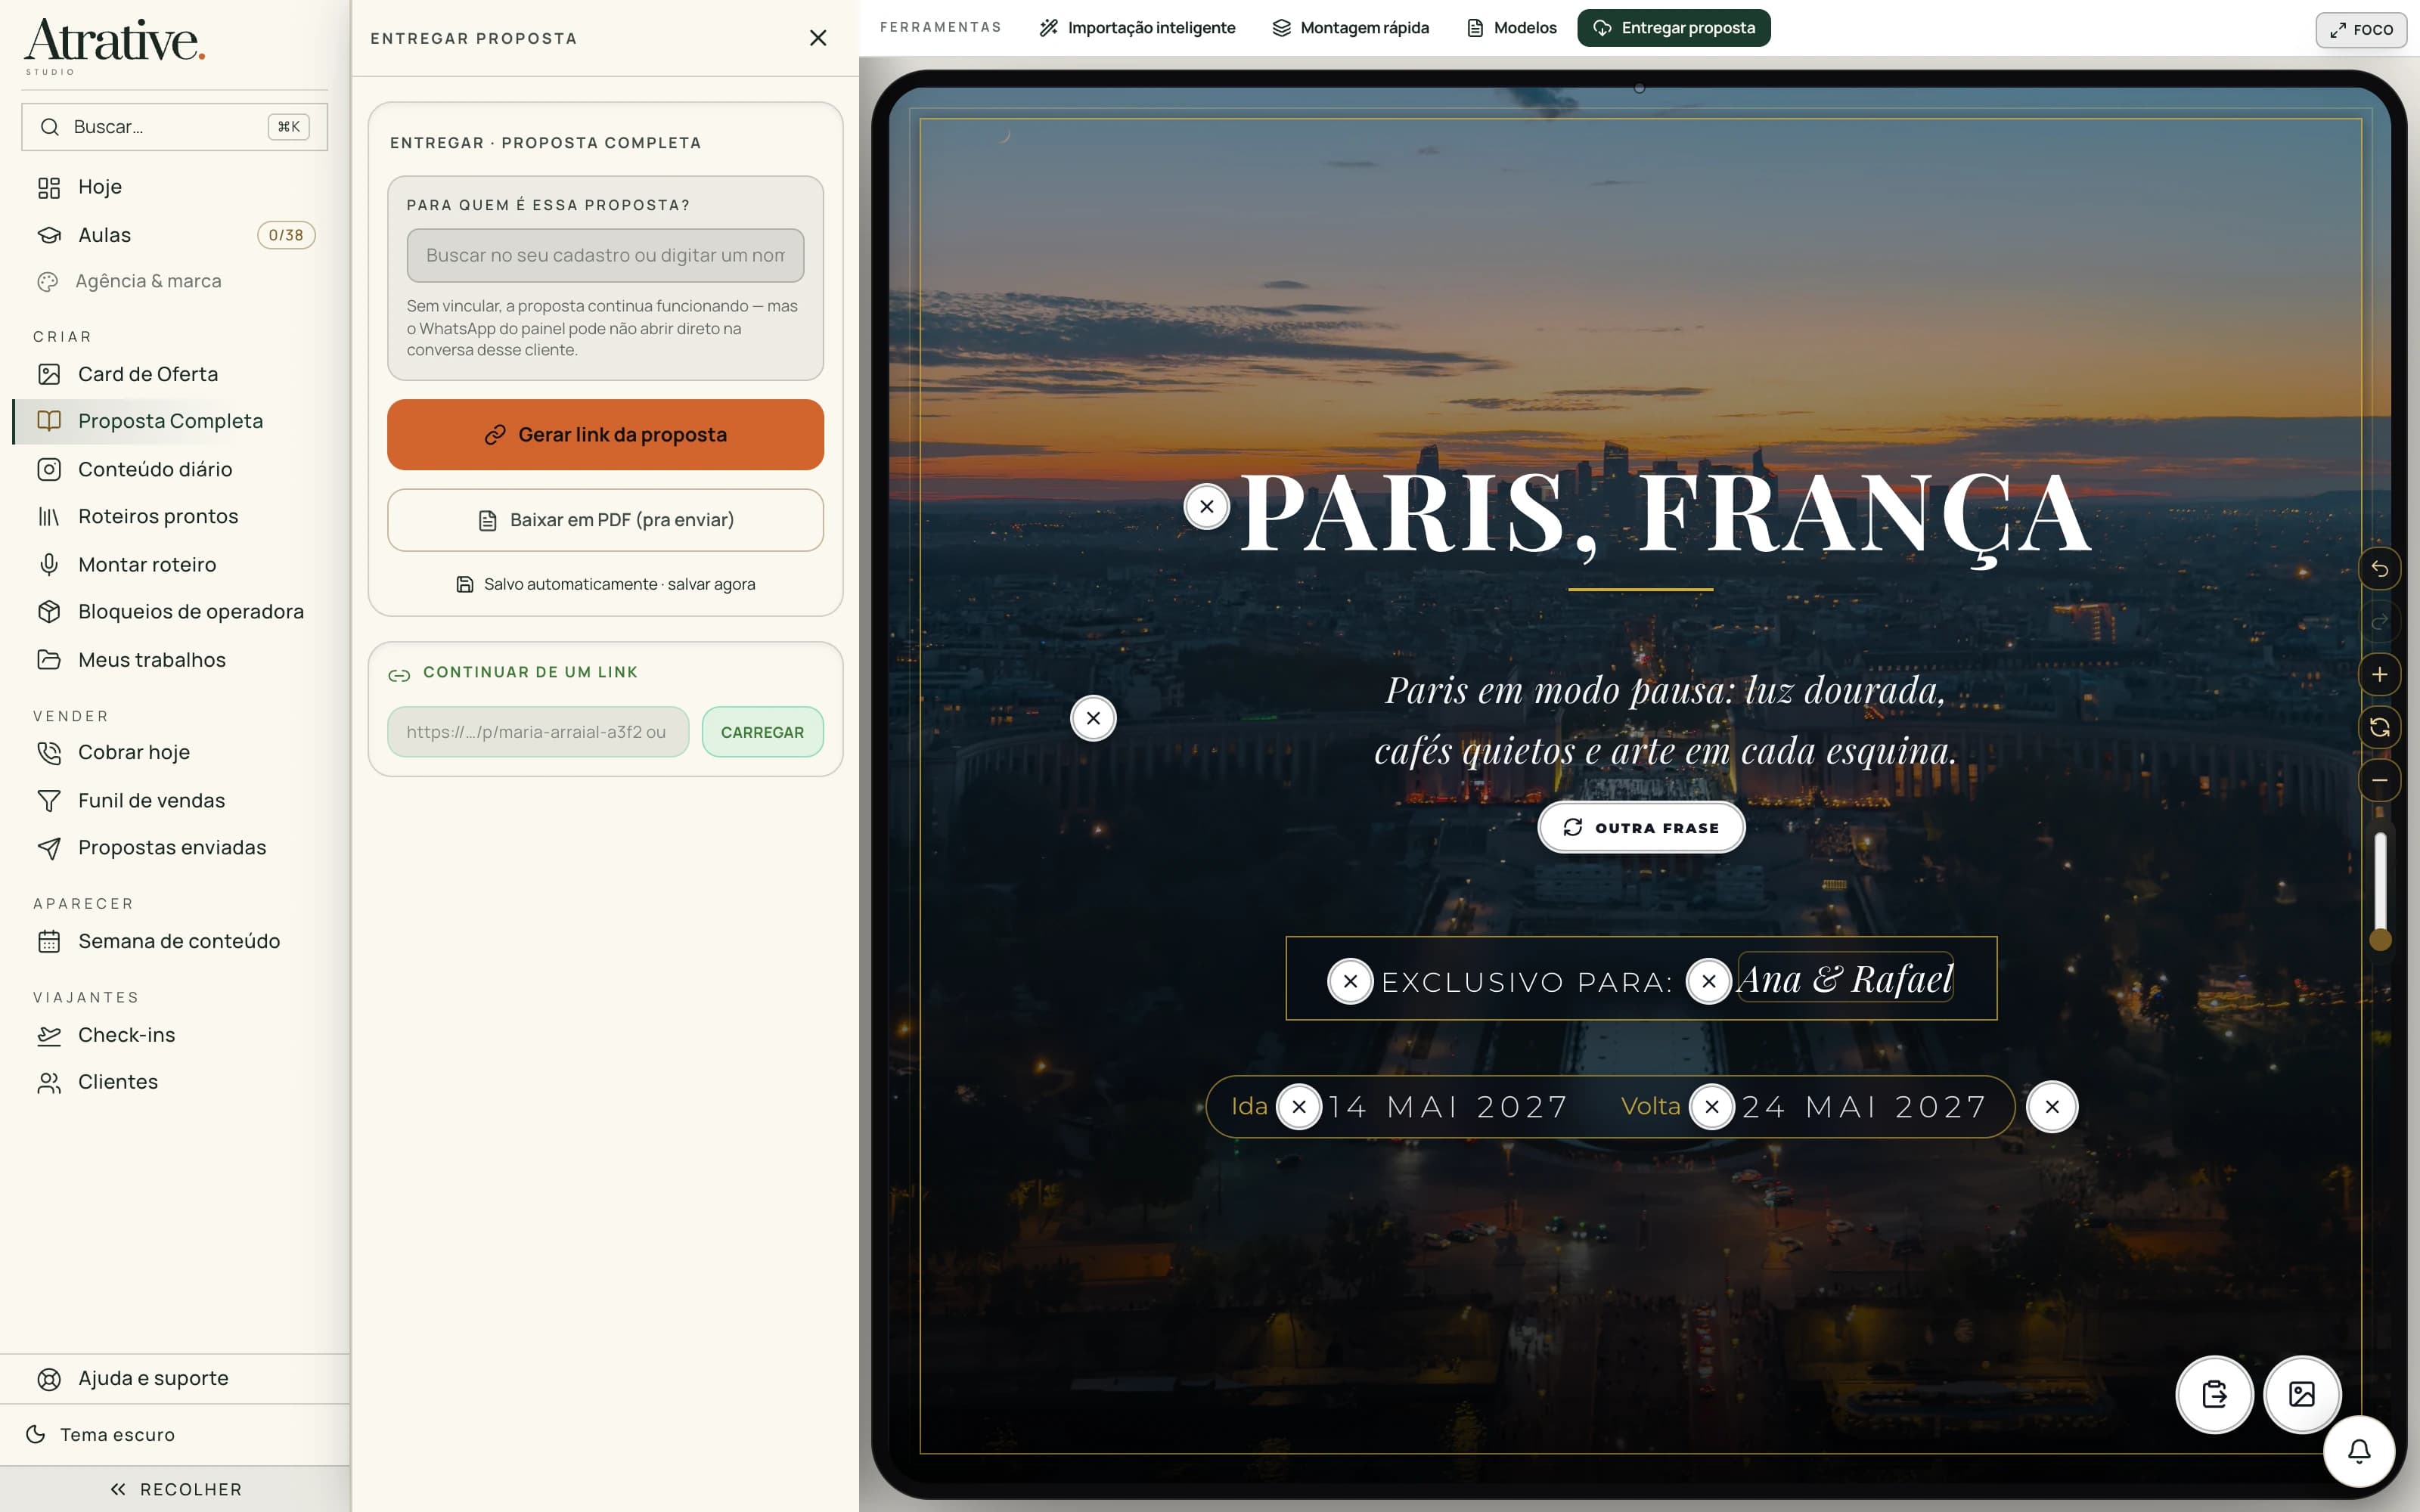Close the Entregar proposta panel
The height and width of the screenshot is (1512, 2420).
tap(818, 38)
